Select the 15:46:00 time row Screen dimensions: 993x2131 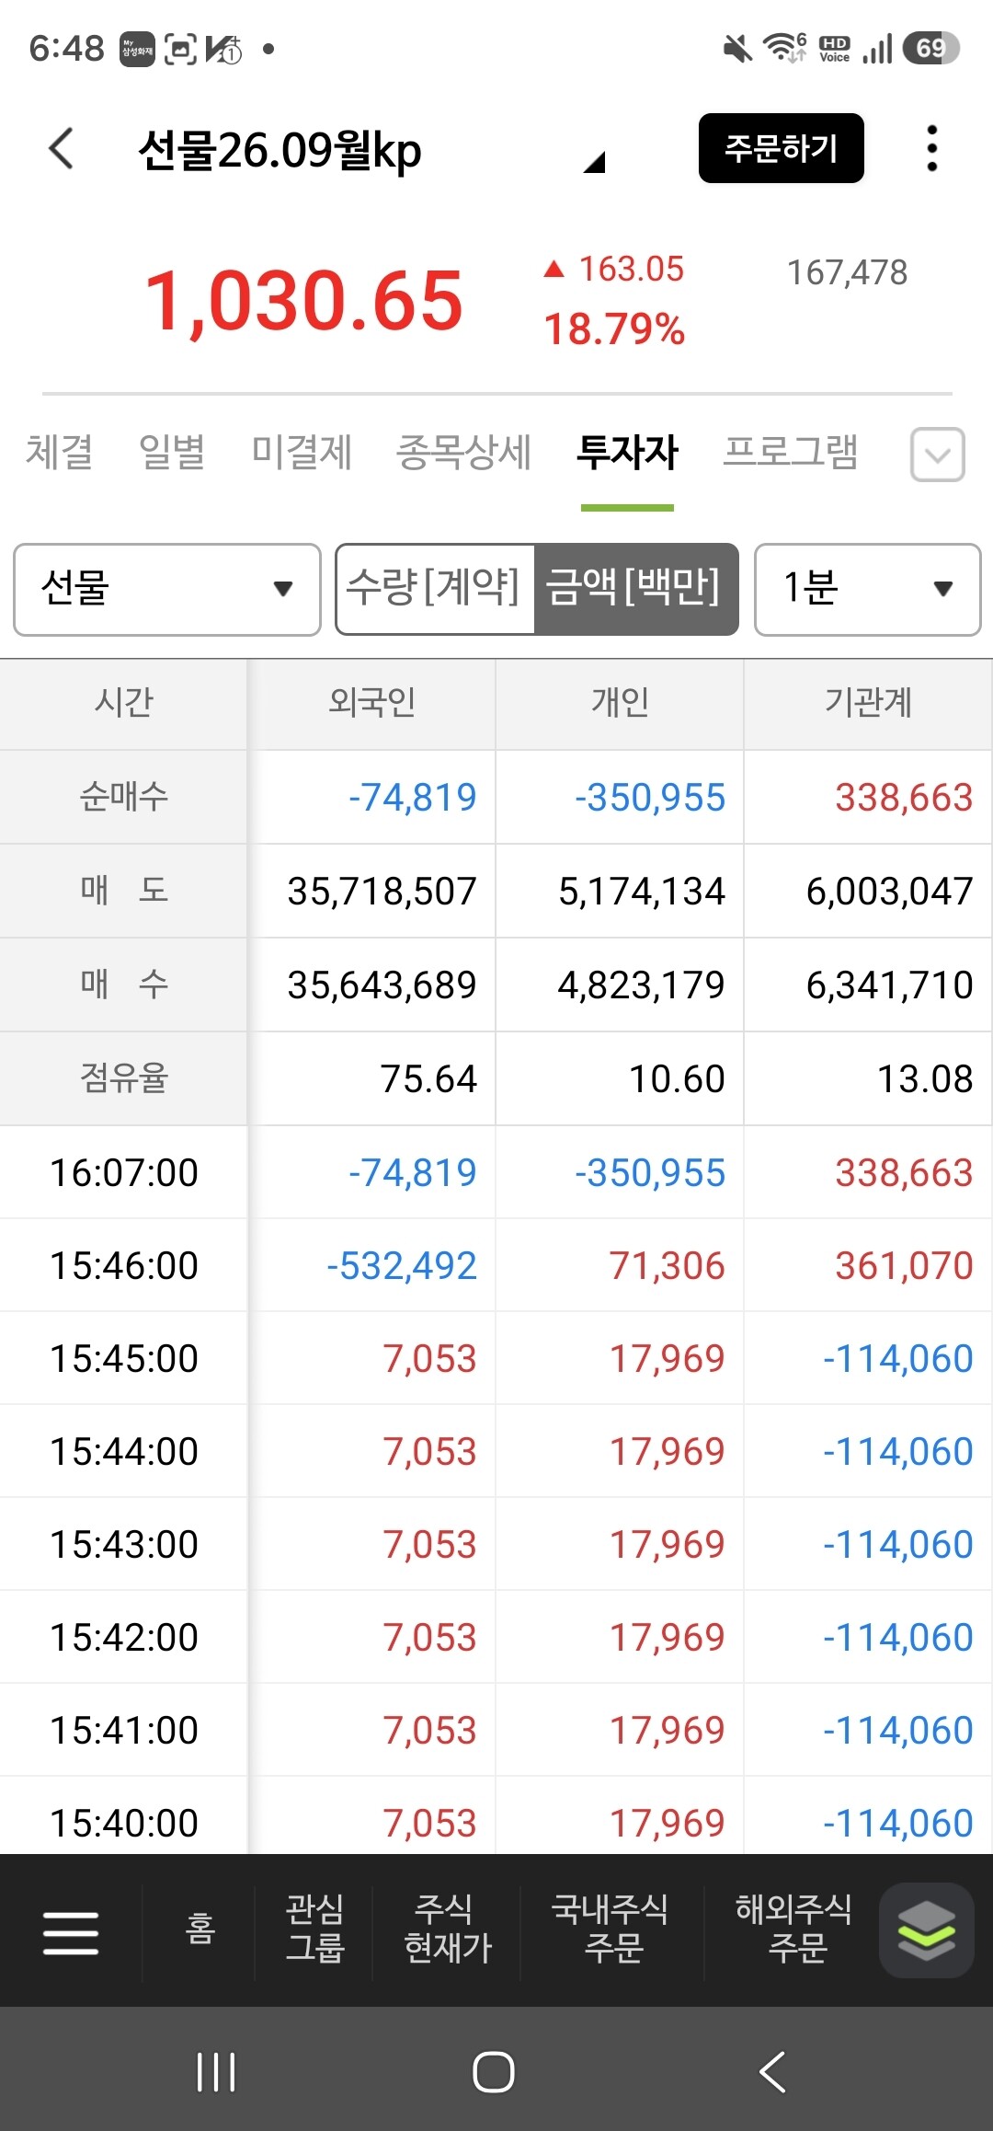click(496, 1265)
